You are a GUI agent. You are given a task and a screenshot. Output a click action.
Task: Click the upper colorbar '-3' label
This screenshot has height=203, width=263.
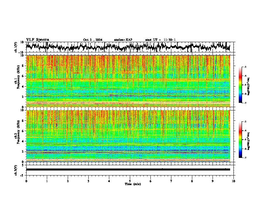tap(245, 67)
